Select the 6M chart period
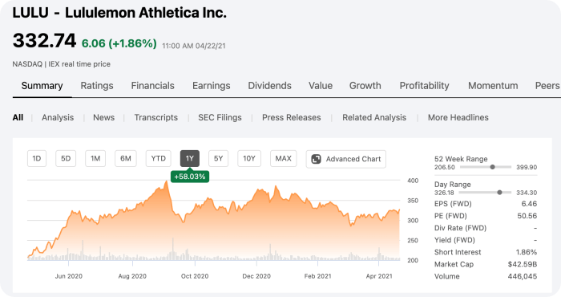The image size is (561, 297). pyautogui.click(x=126, y=158)
